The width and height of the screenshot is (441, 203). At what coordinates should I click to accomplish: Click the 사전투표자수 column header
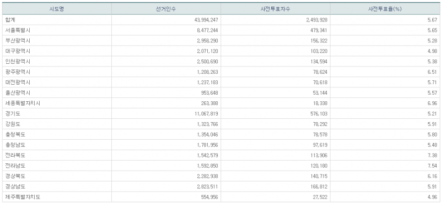pos(275,9)
